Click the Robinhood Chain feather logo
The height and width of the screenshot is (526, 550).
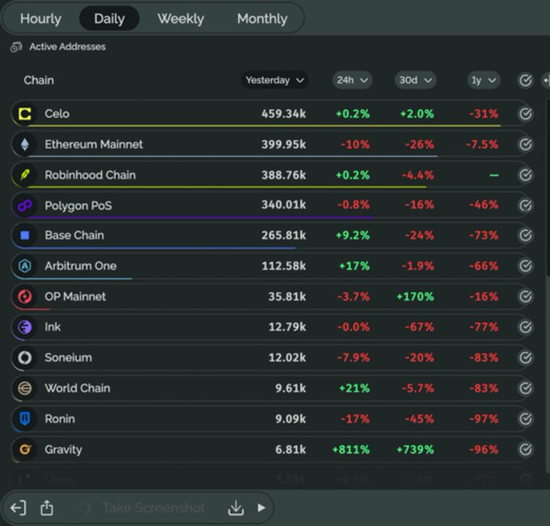tap(24, 175)
